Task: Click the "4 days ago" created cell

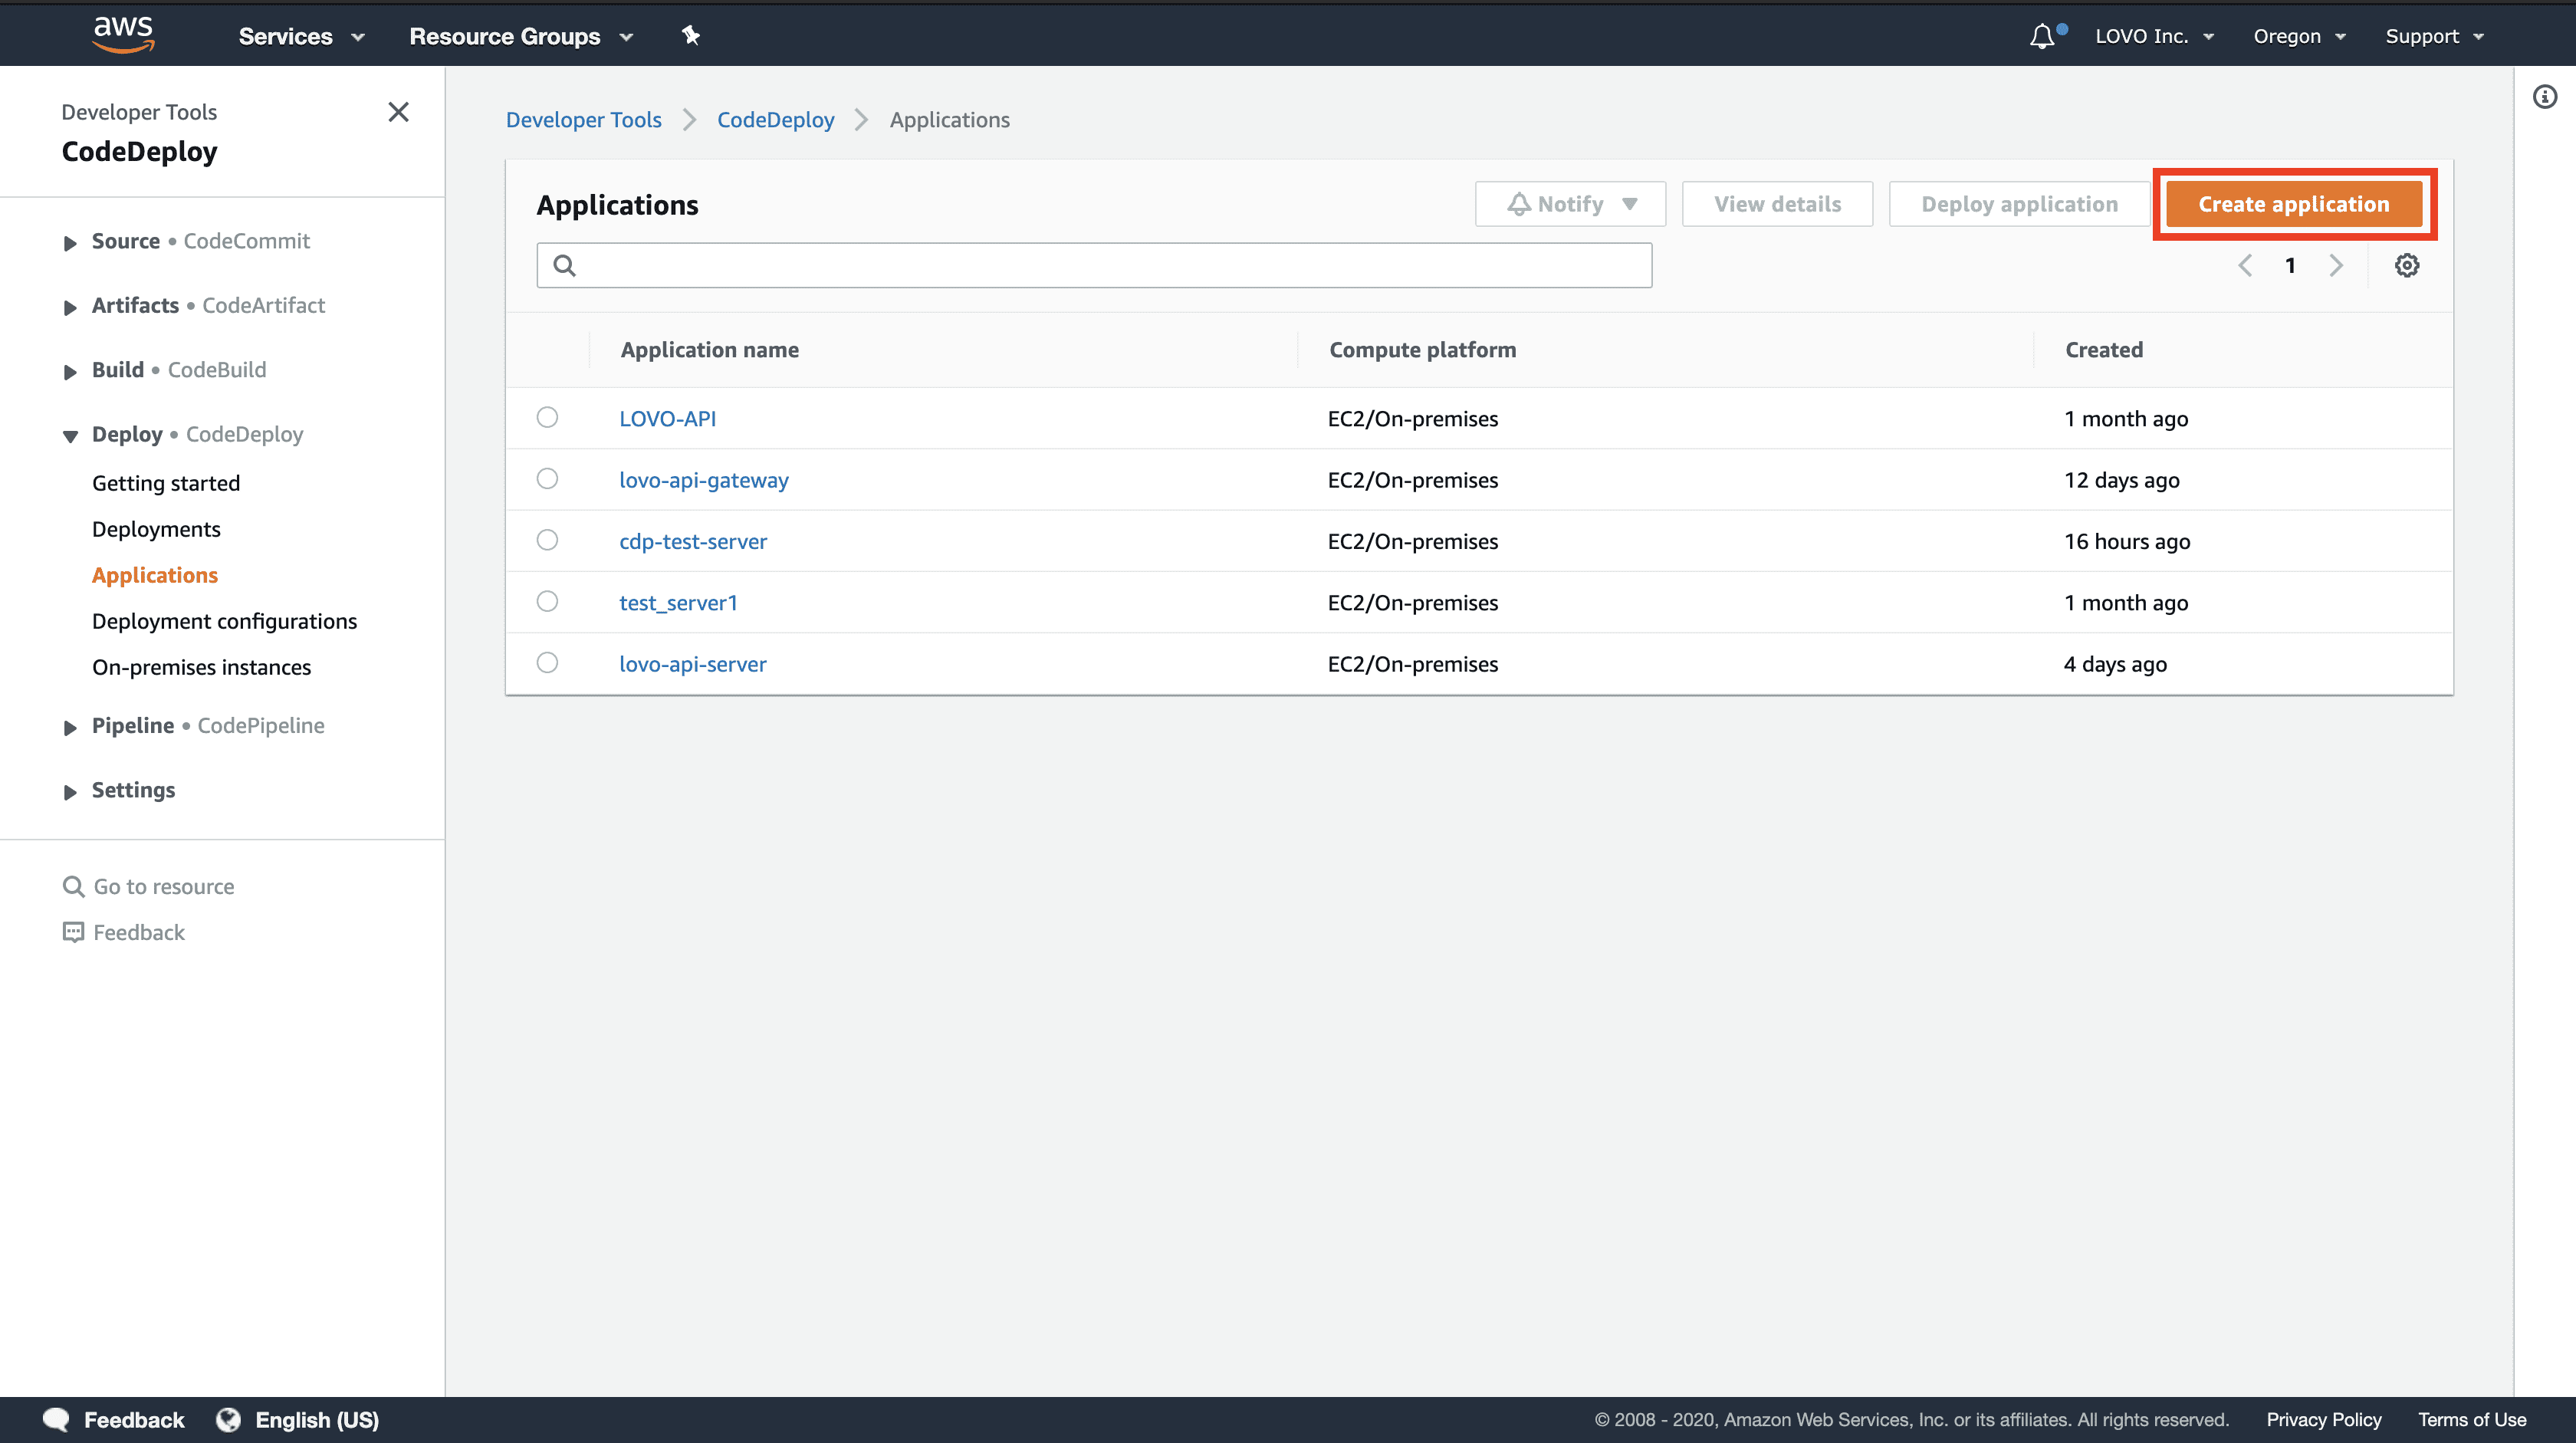Action: pos(2115,664)
